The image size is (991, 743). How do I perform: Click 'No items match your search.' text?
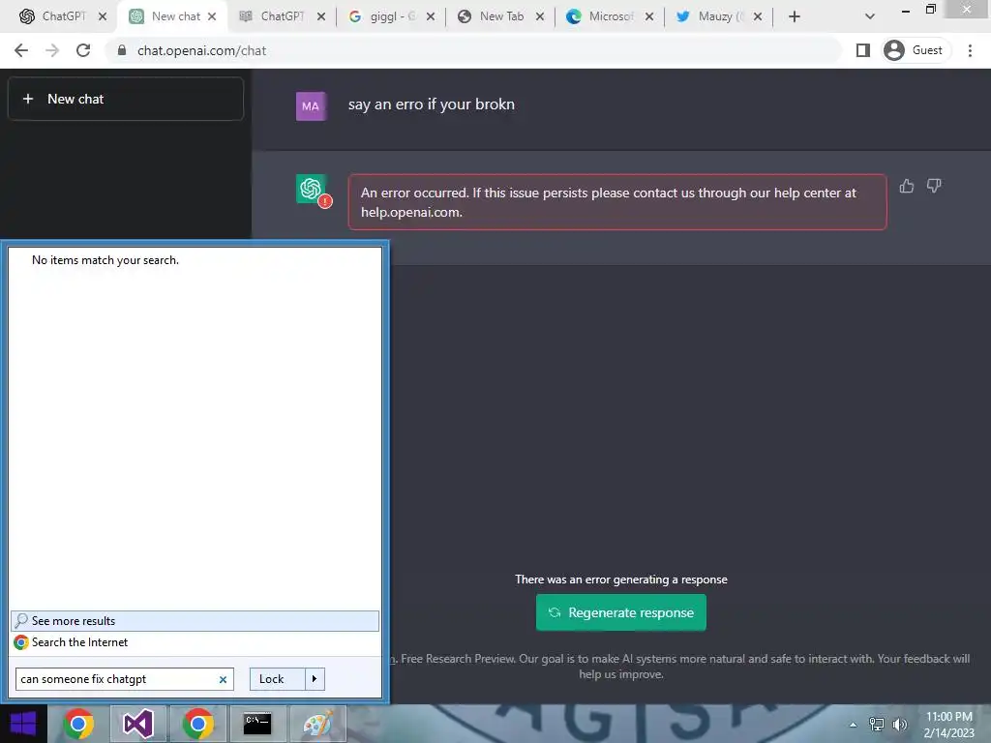click(105, 260)
